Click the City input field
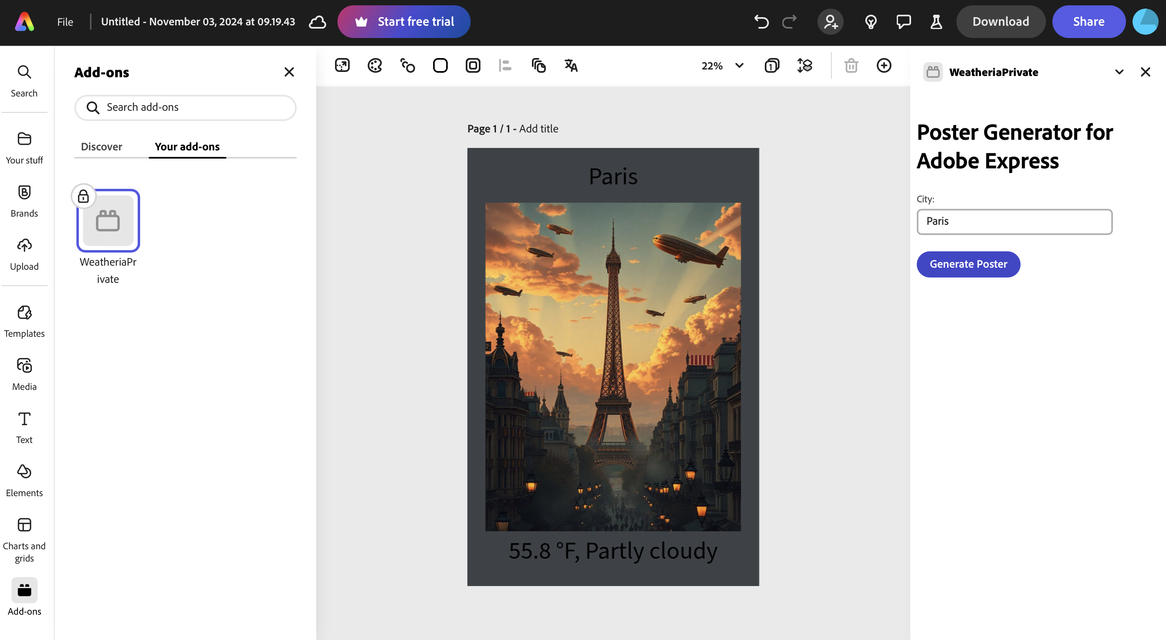This screenshot has height=640, width=1166. (x=1014, y=222)
